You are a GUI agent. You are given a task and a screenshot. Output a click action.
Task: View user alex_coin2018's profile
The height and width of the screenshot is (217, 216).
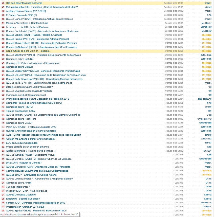[x=205, y=99]
